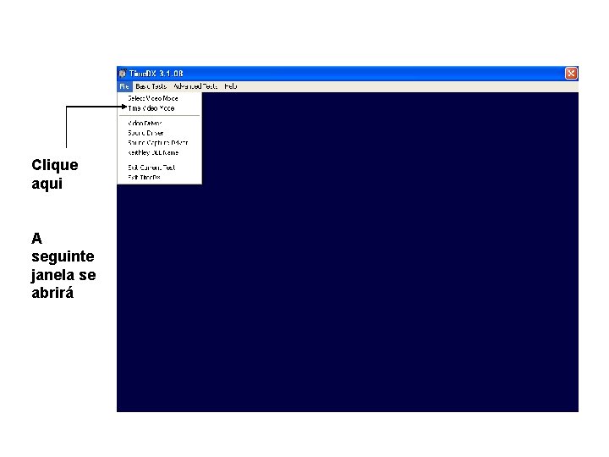Close the TimeDX window
This screenshot has width=609, height=457.
571,74
